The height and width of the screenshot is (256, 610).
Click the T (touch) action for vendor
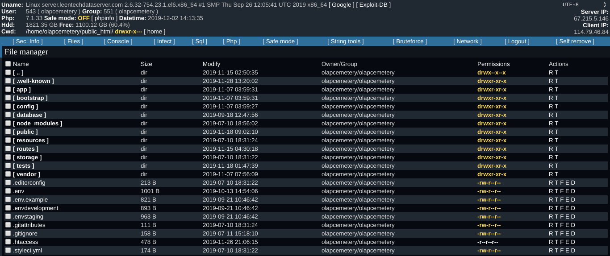(x=556, y=174)
